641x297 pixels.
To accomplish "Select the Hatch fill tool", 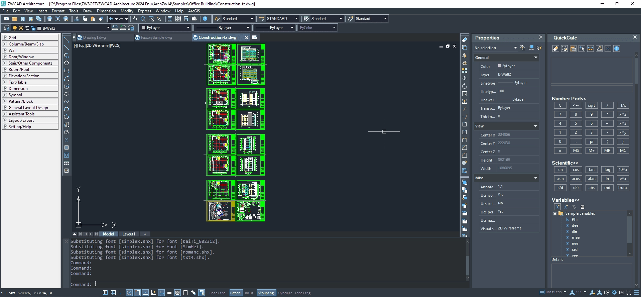I will pos(67,147).
